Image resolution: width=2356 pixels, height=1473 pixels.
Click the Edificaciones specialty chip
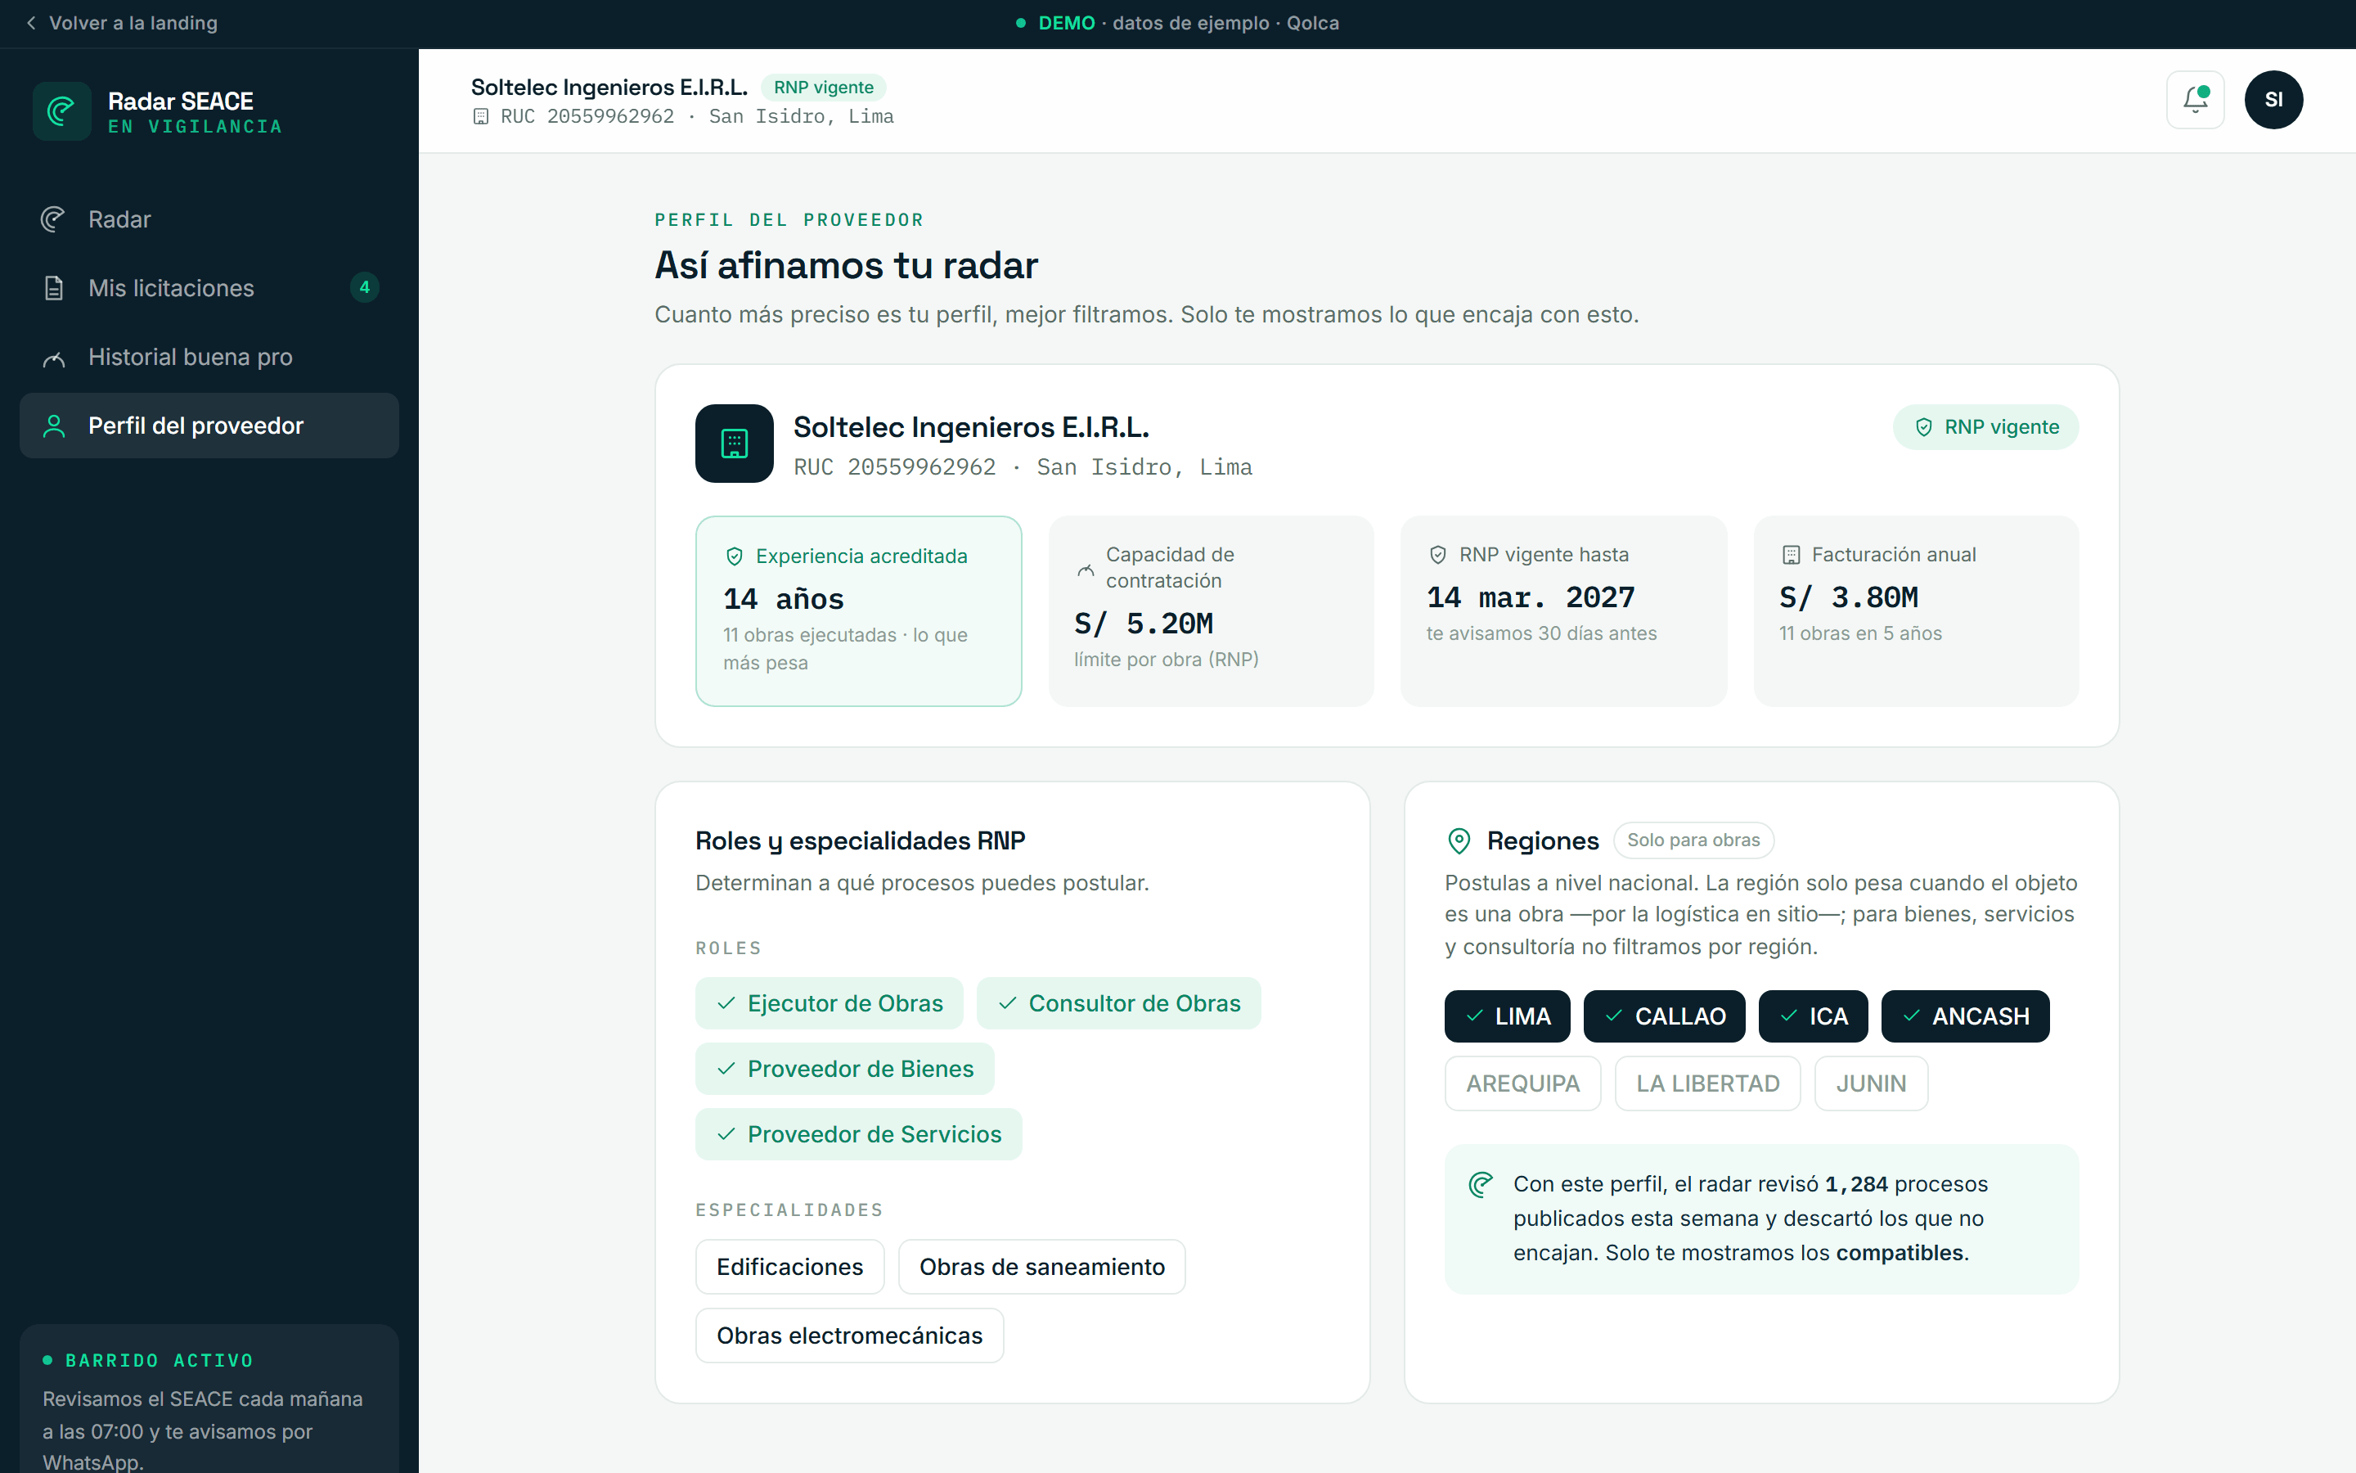click(789, 1267)
